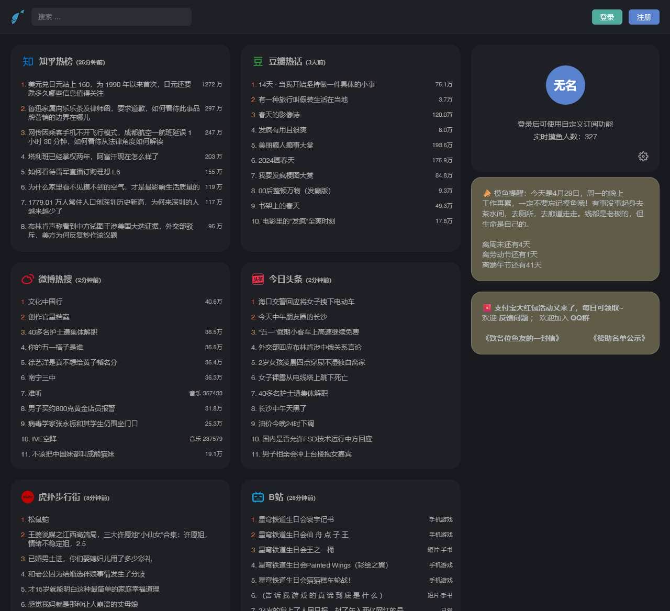Click the Douban 豆 source icon
The image size is (670, 611).
click(258, 62)
